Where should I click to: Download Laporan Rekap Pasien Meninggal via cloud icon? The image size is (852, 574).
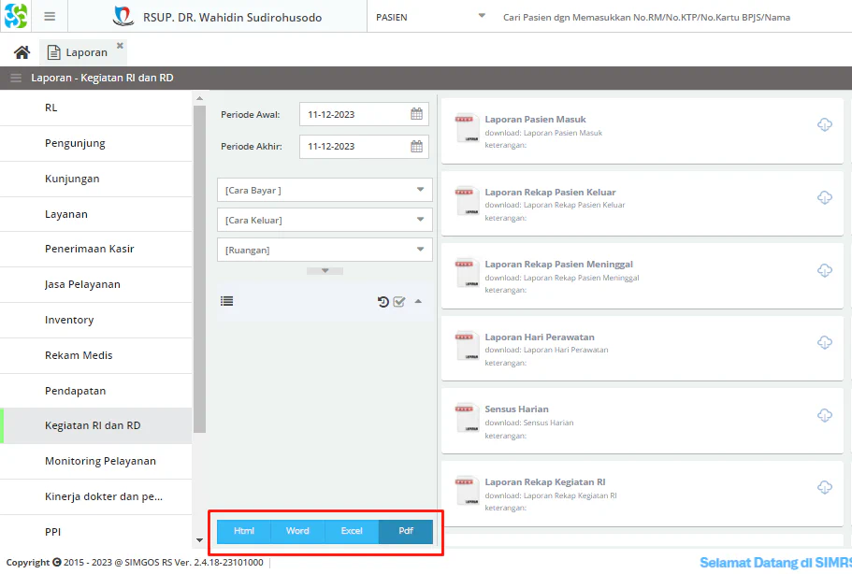(824, 270)
